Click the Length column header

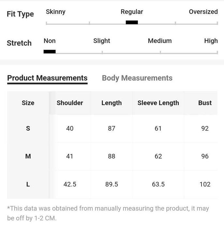click(112, 103)
